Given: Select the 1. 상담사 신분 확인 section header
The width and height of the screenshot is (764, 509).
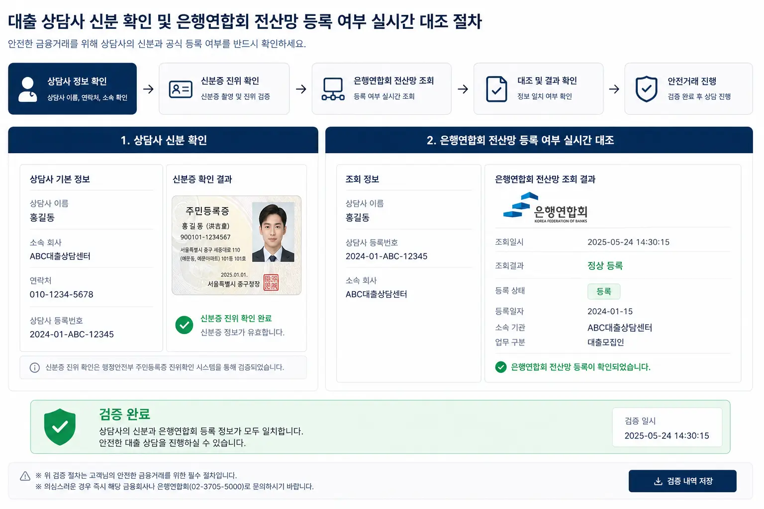Looking at the screenshot, I should (163, 140).
